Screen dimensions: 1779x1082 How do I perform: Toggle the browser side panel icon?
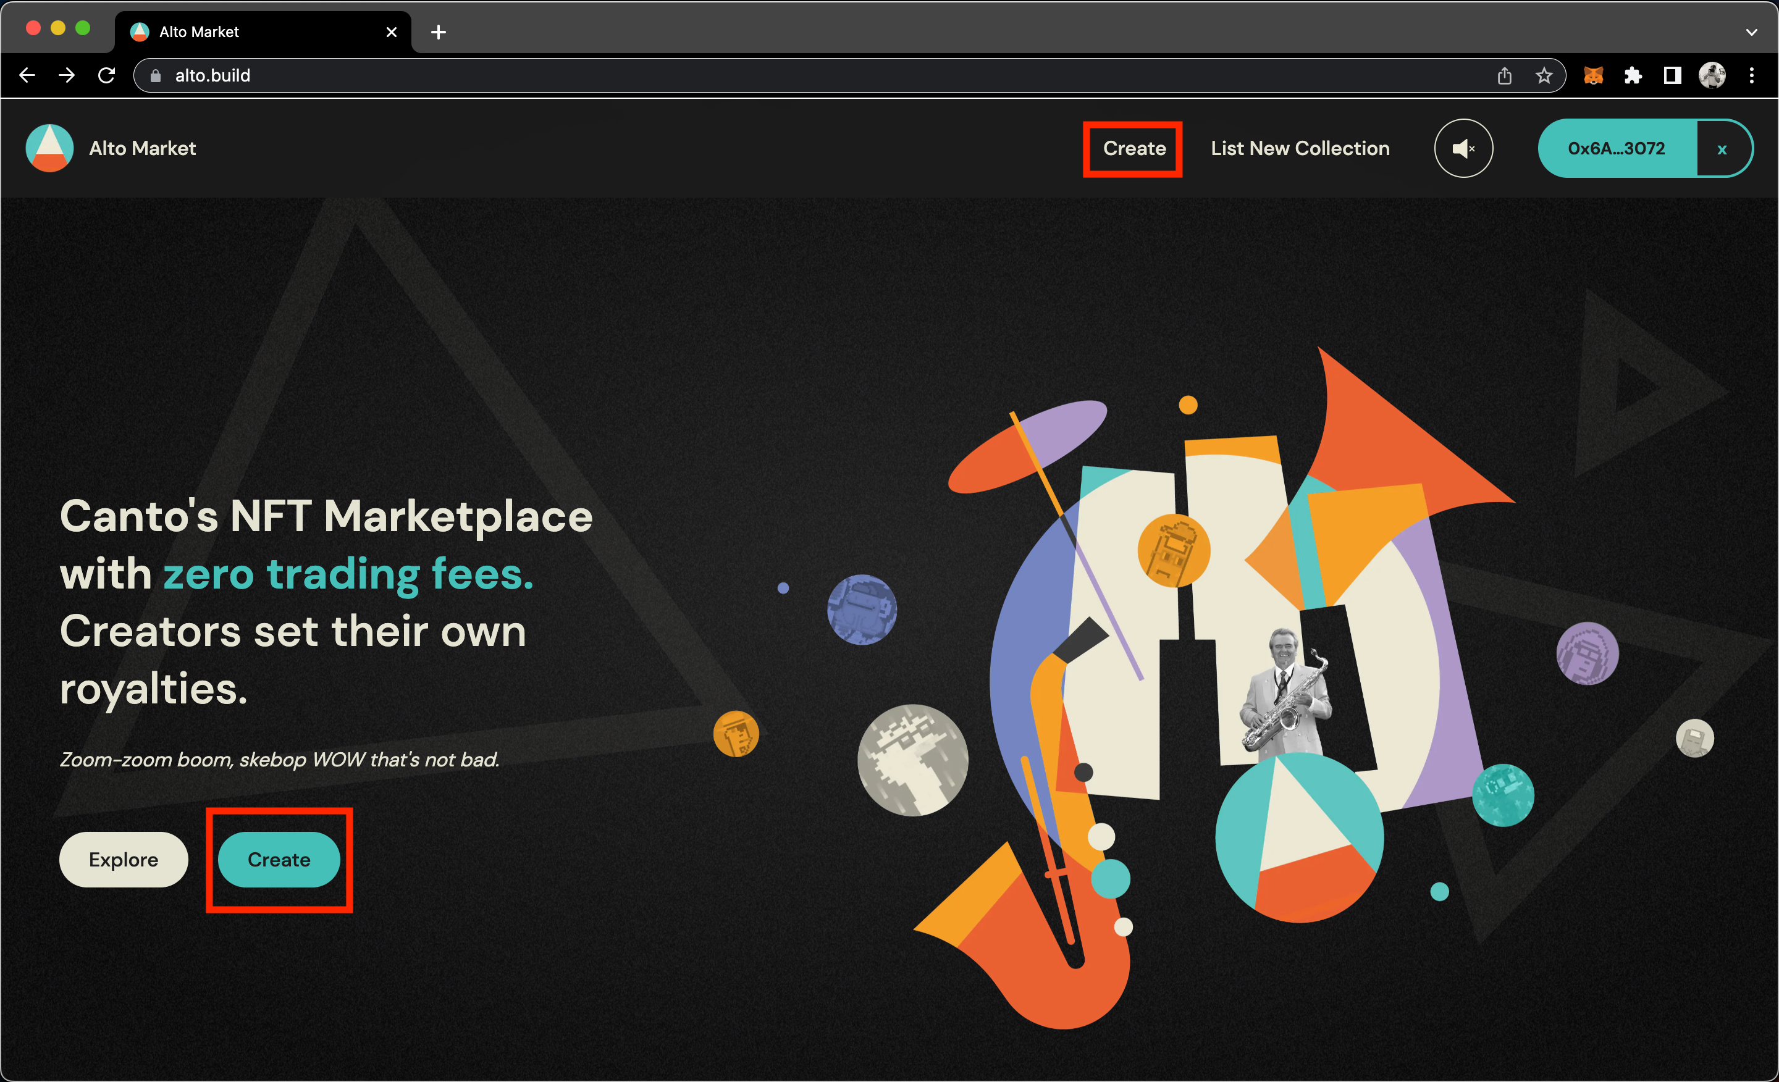[x=1672, y=75]
